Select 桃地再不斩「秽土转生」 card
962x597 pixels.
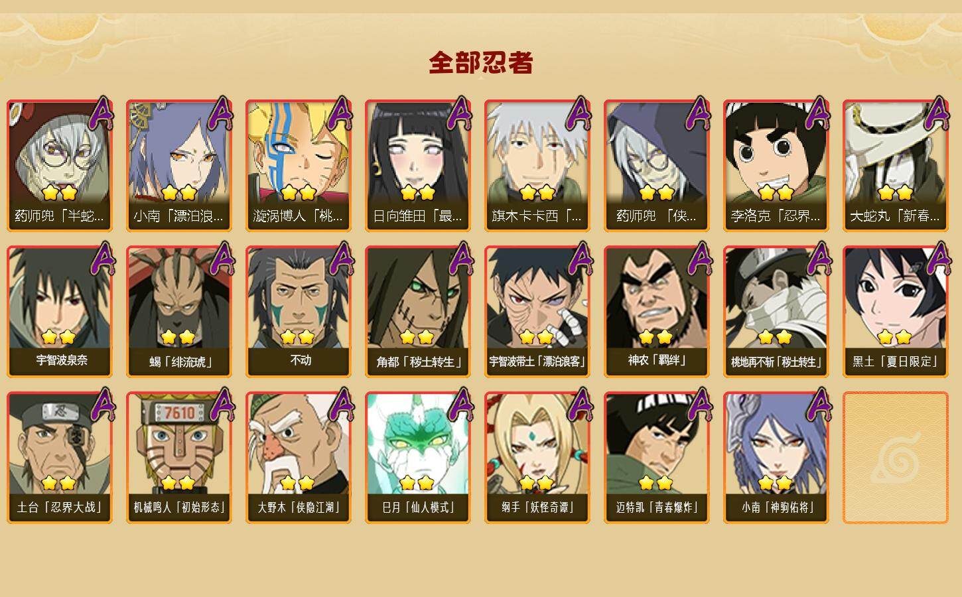point(776,311)
